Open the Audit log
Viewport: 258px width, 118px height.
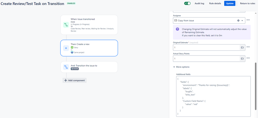tap(199, 3)
